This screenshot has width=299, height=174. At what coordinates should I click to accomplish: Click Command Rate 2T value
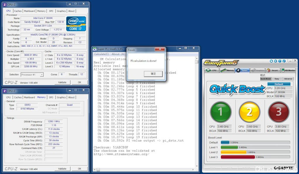click(54, 148)
